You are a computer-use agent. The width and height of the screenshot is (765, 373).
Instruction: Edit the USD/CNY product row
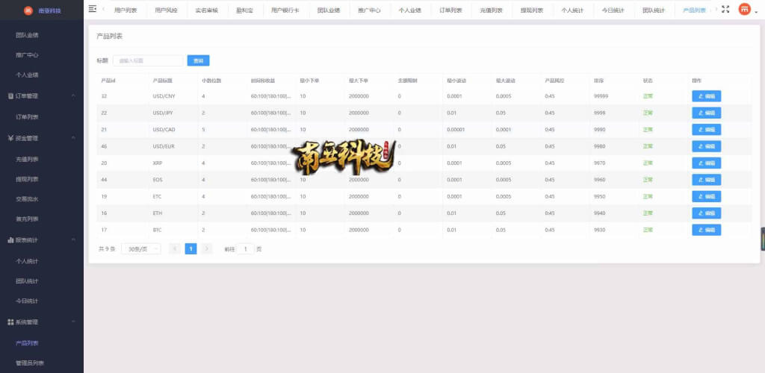[706, 96]
